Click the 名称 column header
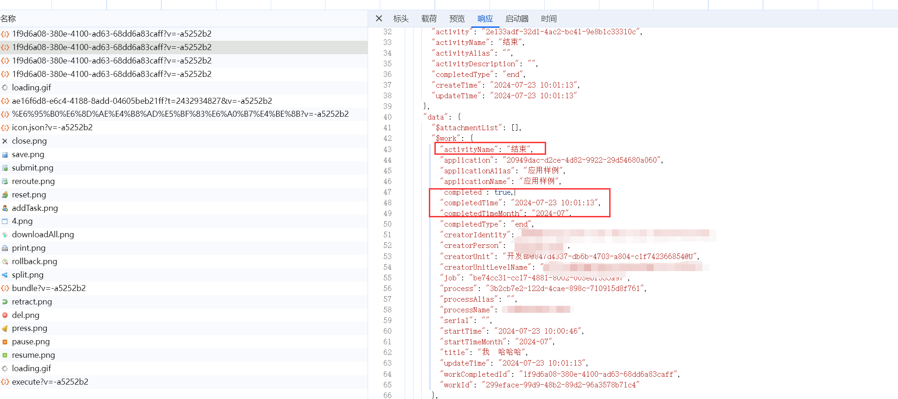 coord(8,19)
